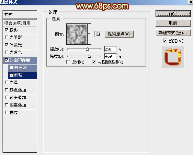The height and width of the screenshot is (155, 193).
Task: Select the 光泽 style label
Action: [x=14, y=83]
